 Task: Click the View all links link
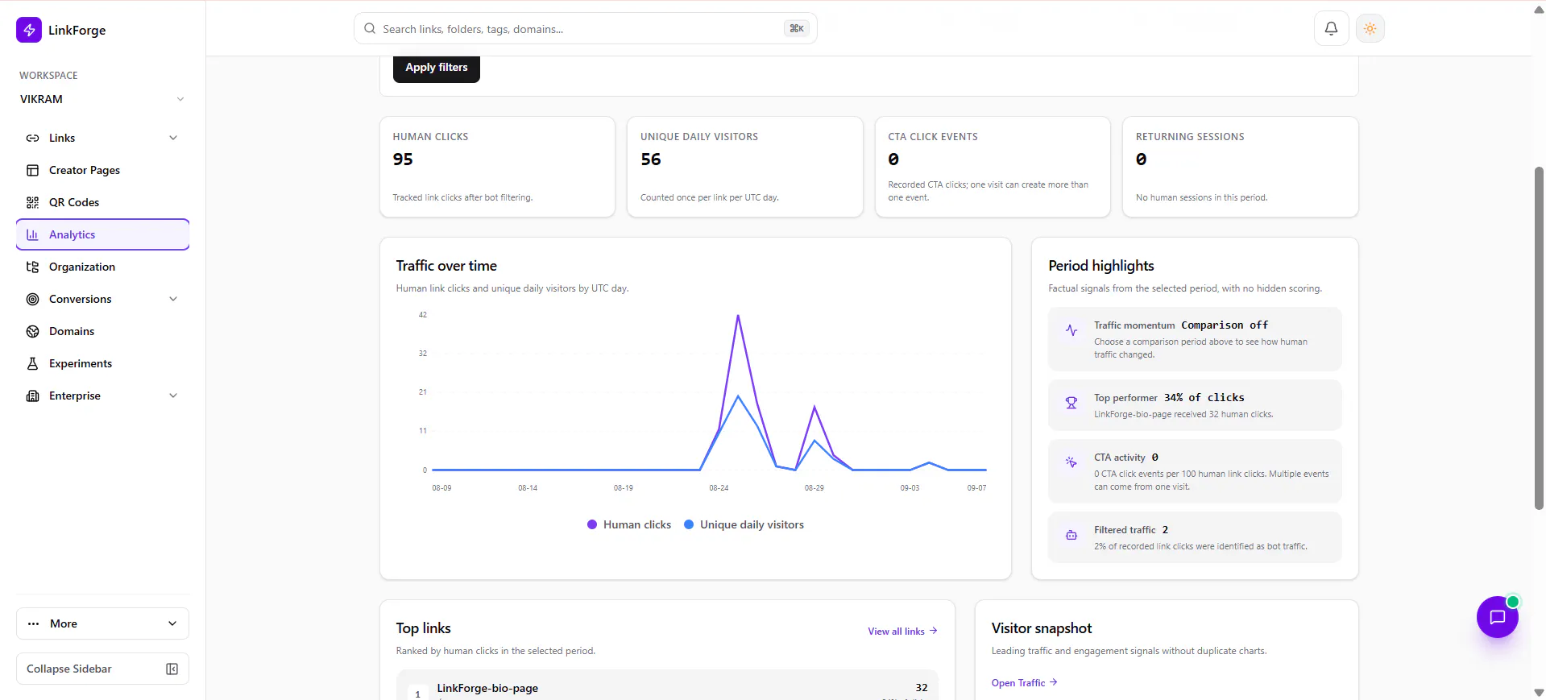coord(902,632)
